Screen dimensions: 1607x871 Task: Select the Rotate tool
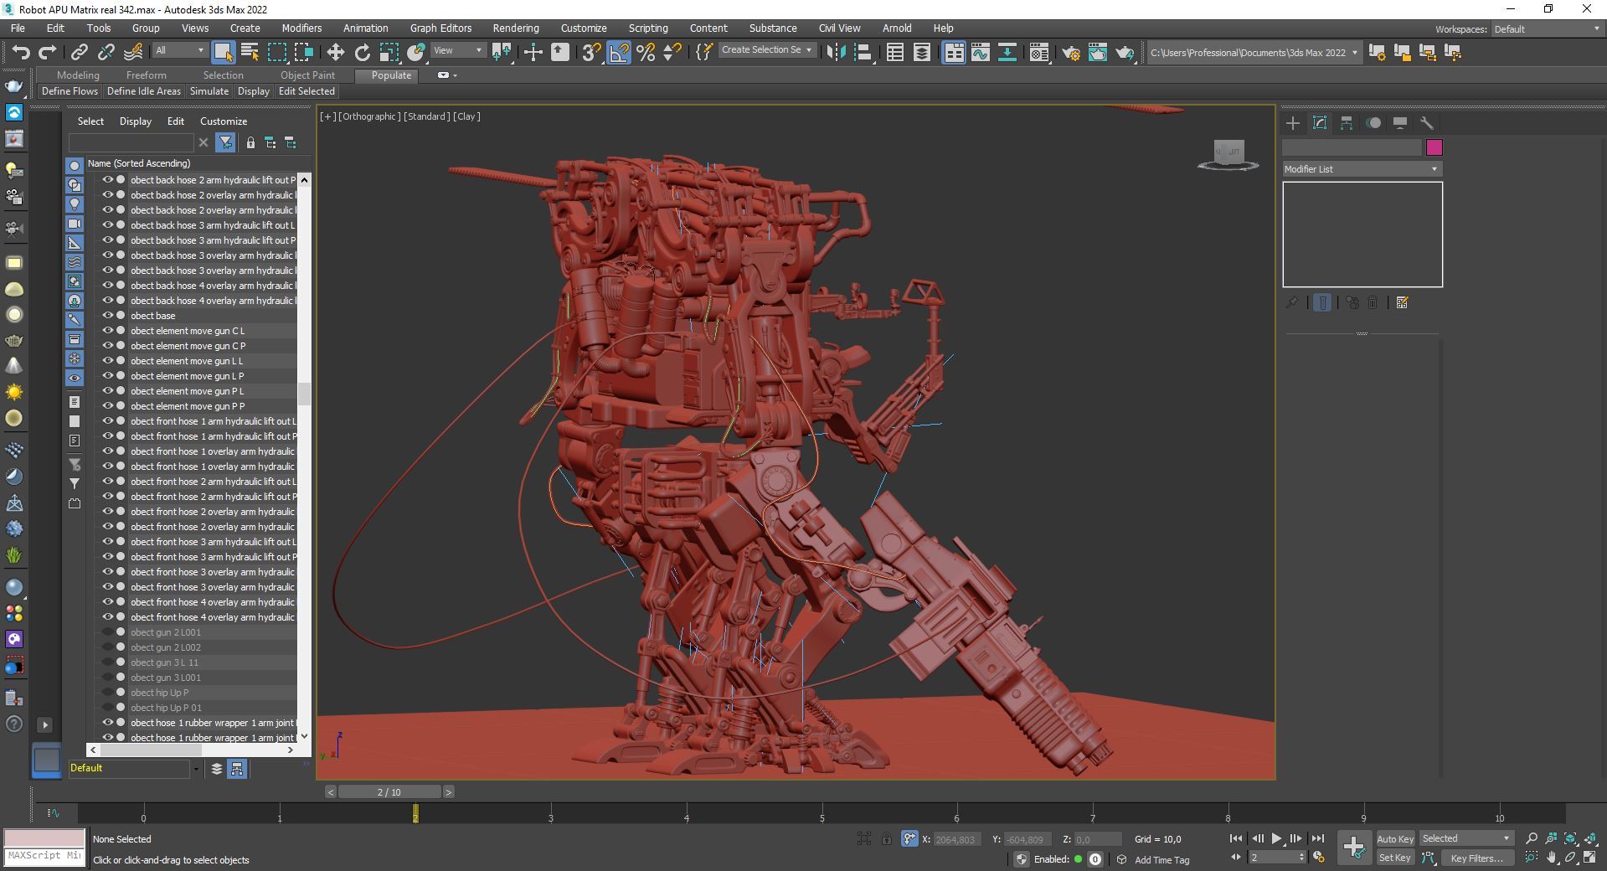click(362, 53)
